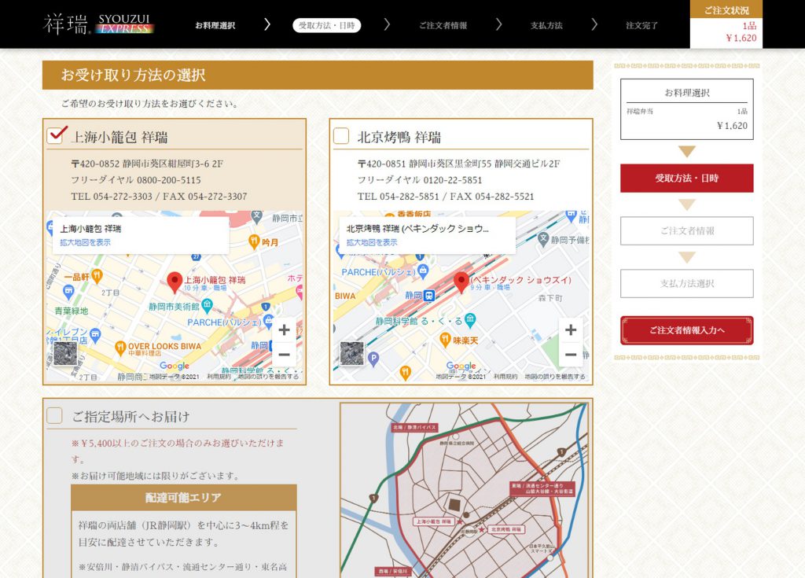805x578 pixels.
Task: Click the 北京烤鴨 フリーダイヤル 0120-22-5851 text
Action: point(420,180)
